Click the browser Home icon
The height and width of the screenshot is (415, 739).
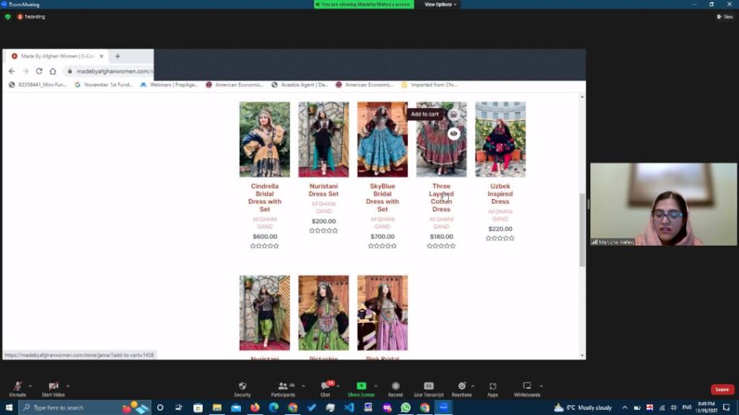53,71
